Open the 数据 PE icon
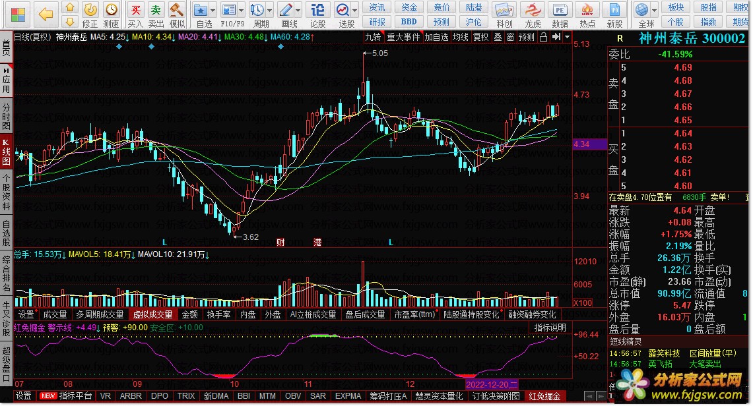 (x=560, y=10)
